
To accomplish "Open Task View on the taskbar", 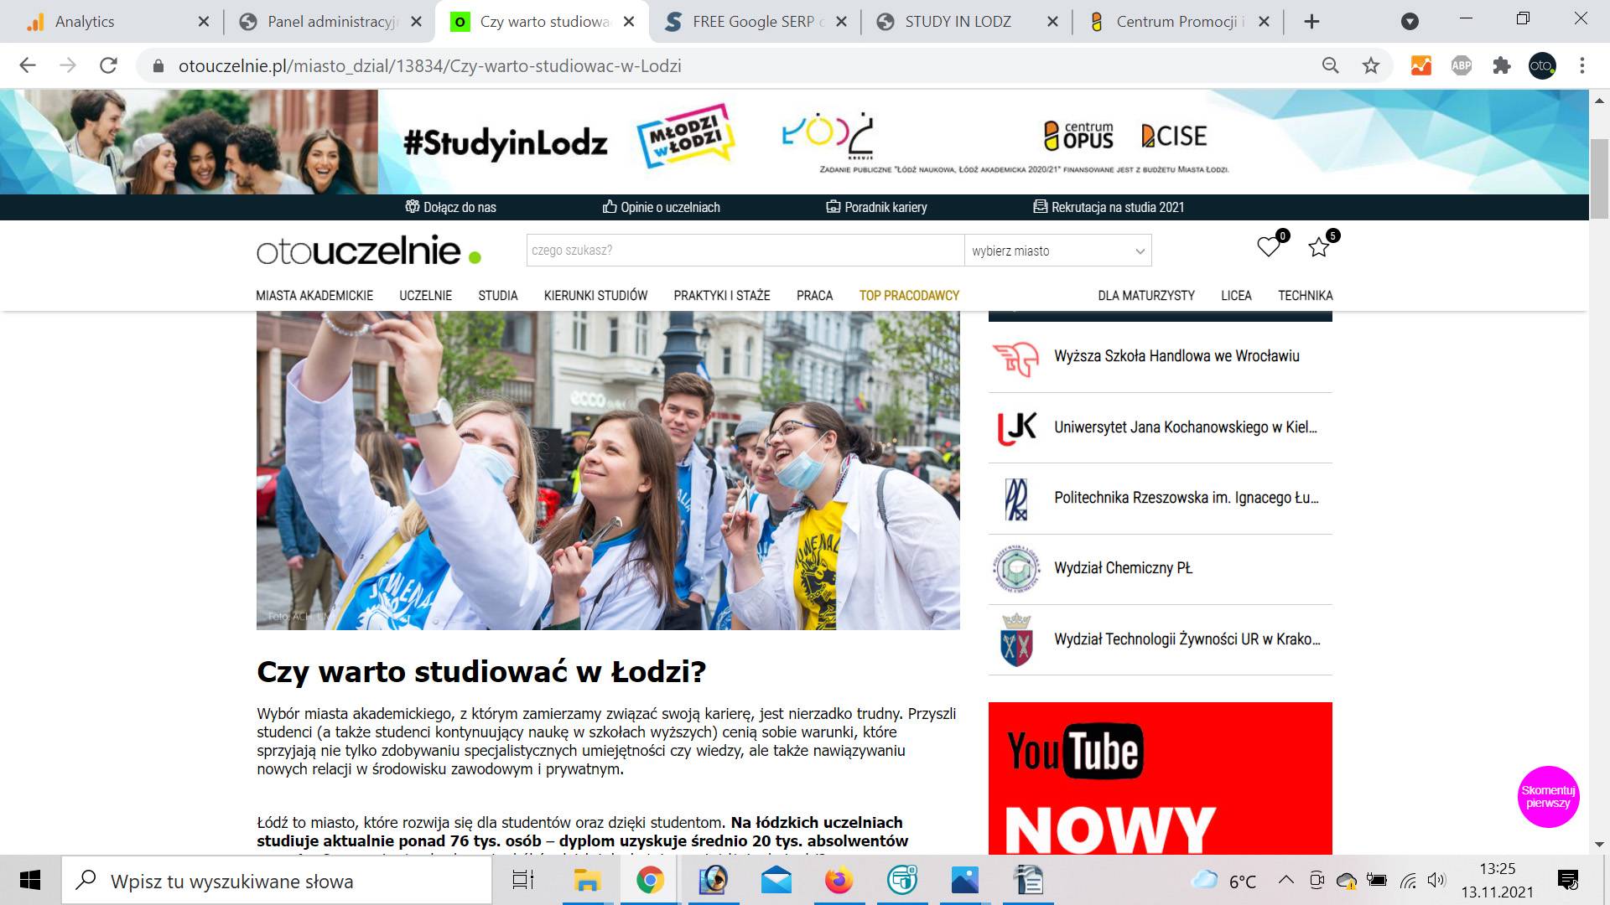I will pyautogui.click(x=523, y=880).
